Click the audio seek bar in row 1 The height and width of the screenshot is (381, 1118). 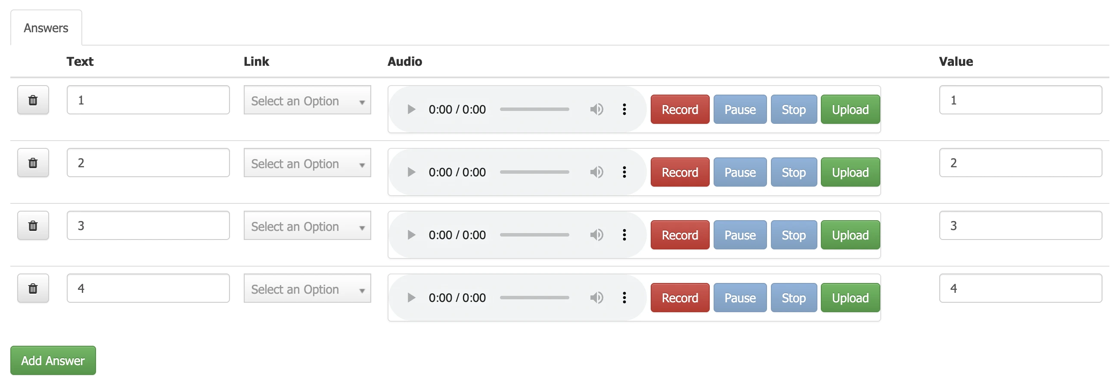535,109
